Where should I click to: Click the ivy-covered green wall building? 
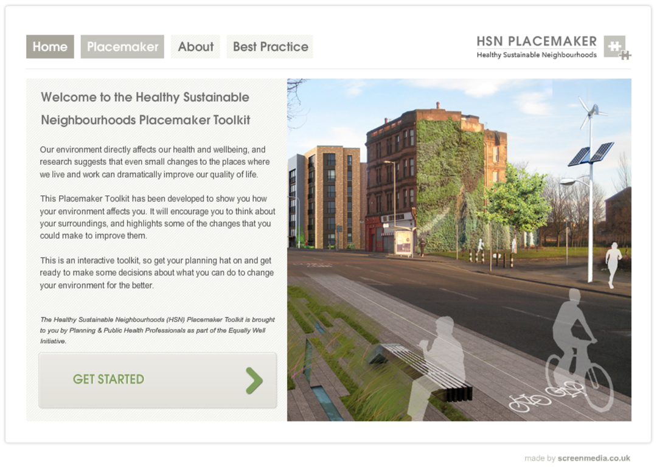click(x=449, y=182)
